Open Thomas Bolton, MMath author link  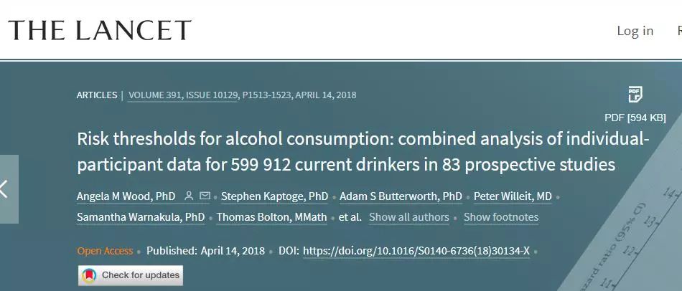click(x=271, y=217)
